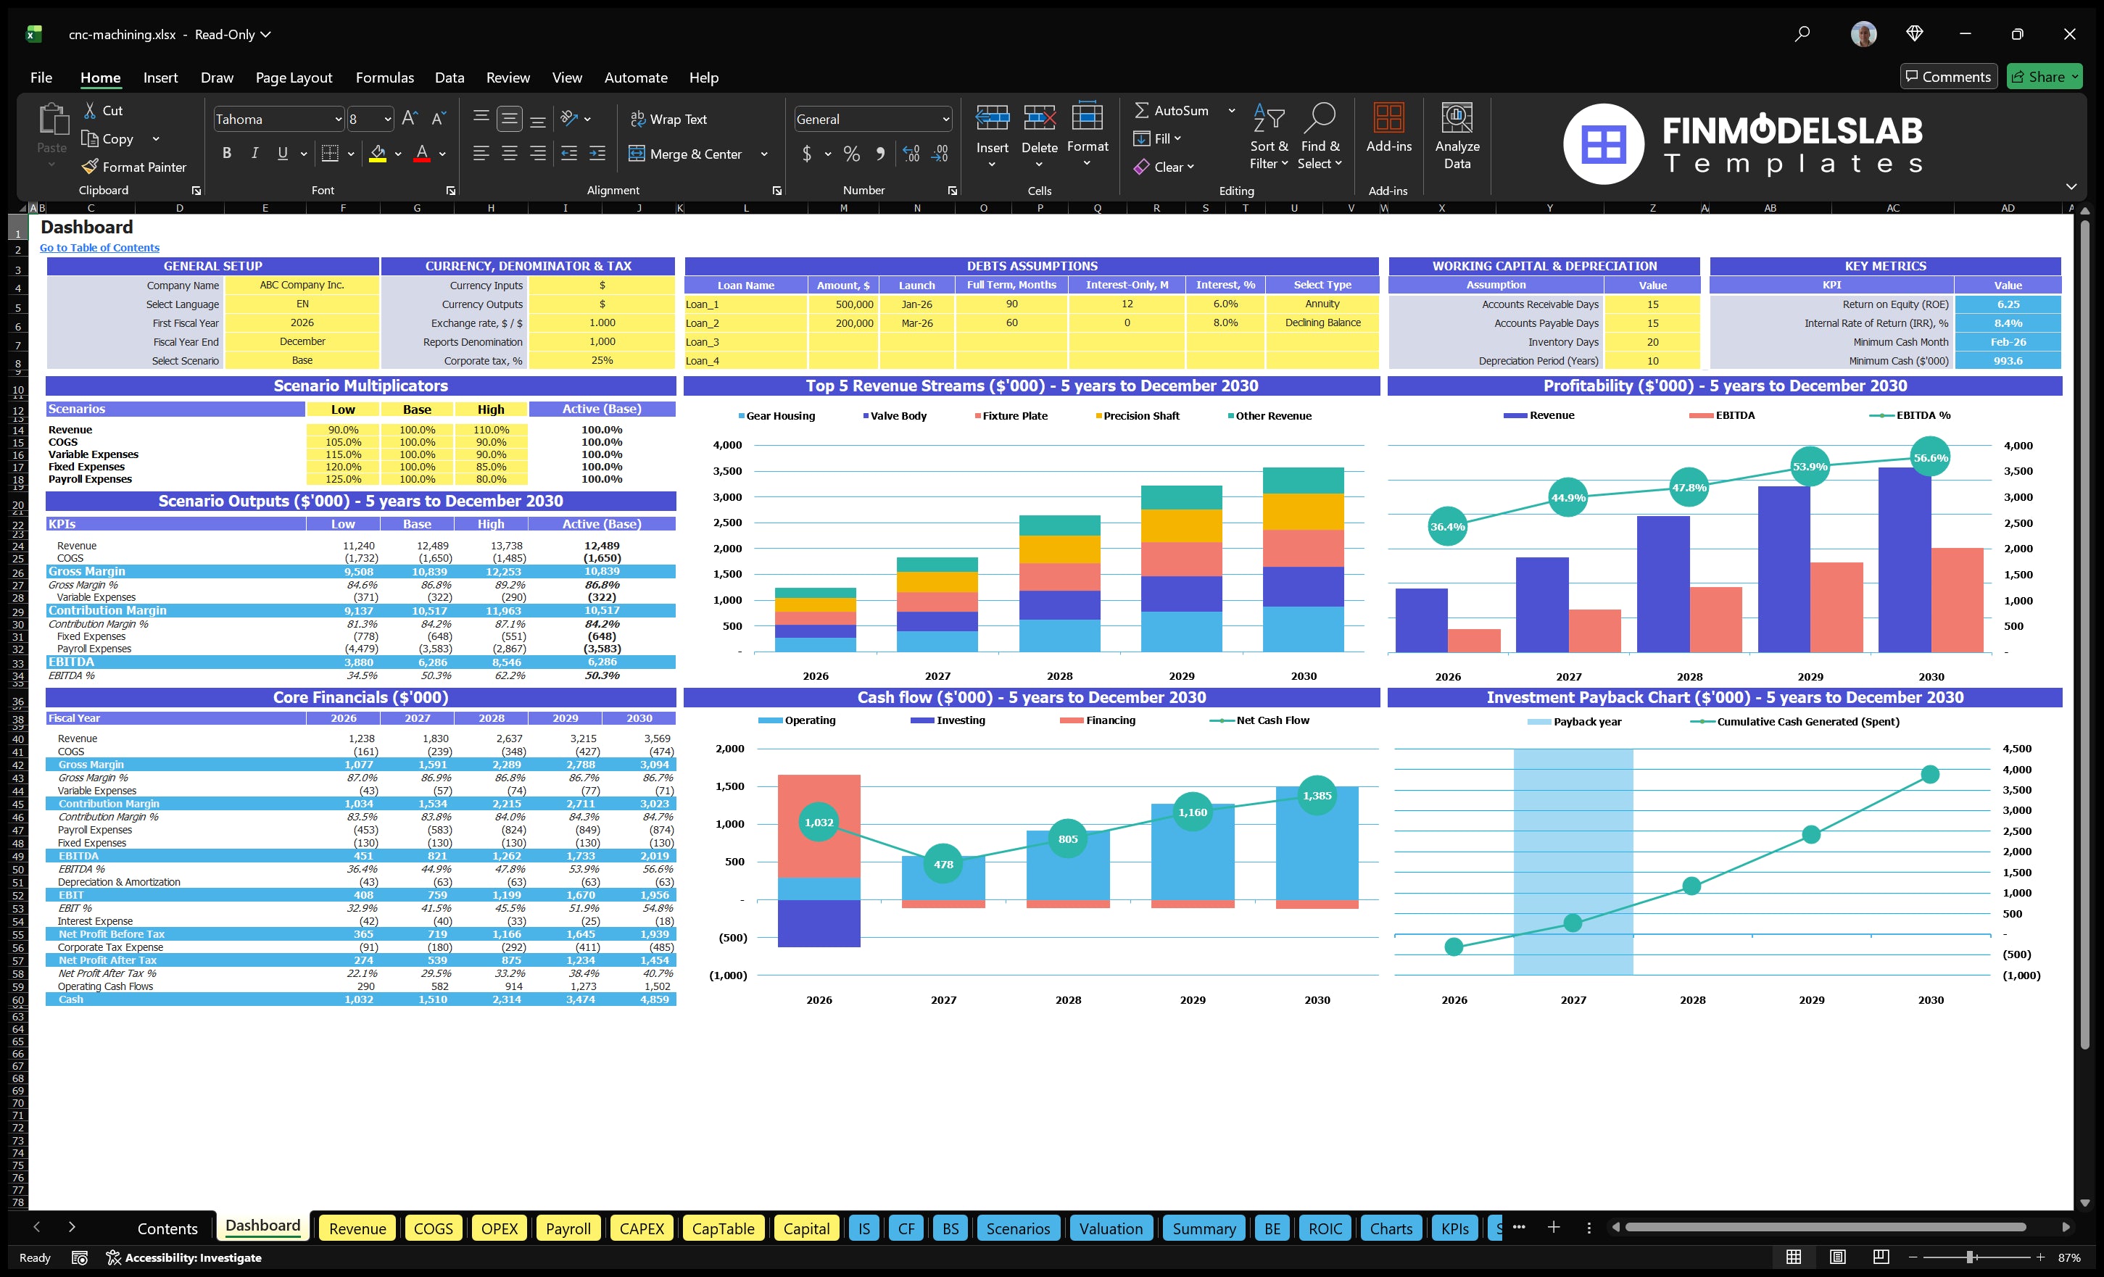2104x1277 pixels.
Task: Click the Comments button
Action: tap(1949, 77)
